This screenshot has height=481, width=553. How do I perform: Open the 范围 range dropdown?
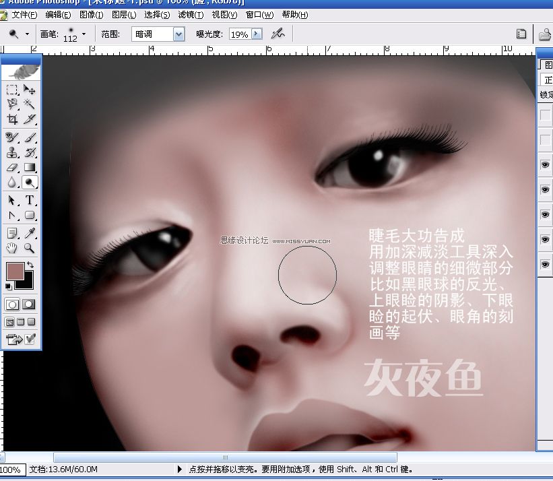click(x=178, y=34)
